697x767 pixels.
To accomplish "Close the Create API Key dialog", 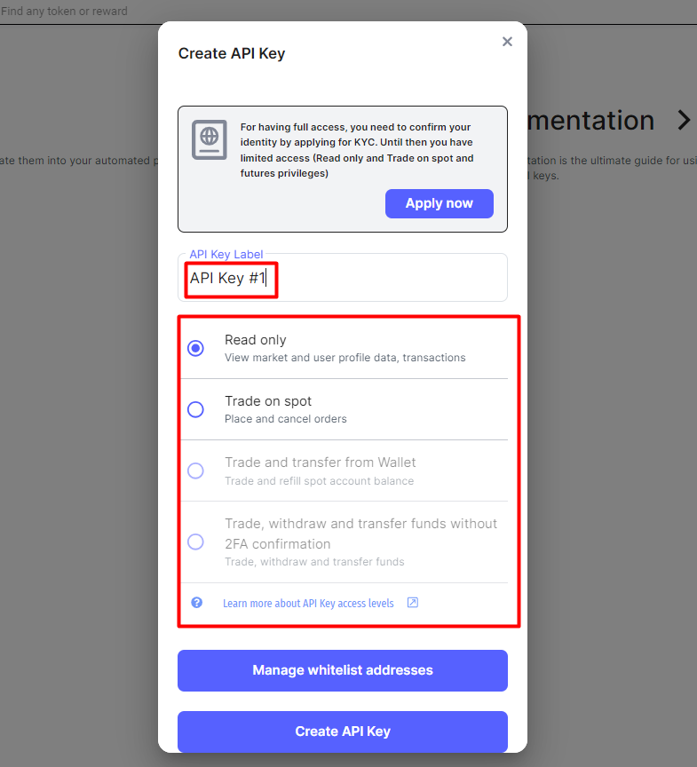I will (x=507, y=42).
